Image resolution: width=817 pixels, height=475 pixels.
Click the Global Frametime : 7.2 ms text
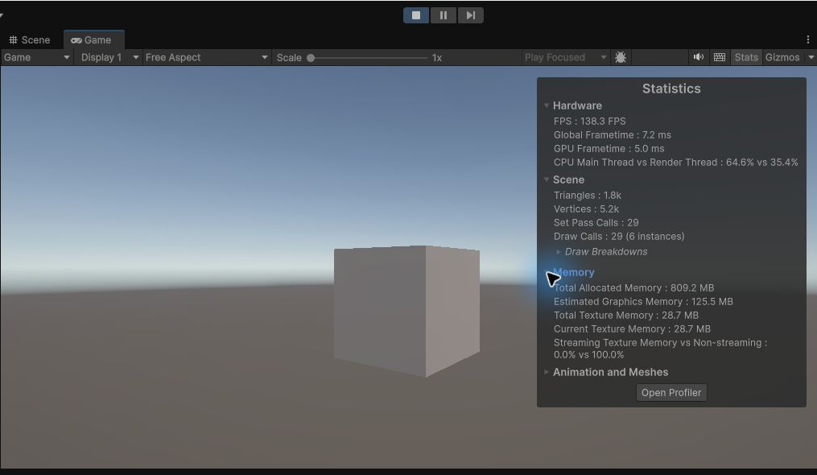point(613,135)
